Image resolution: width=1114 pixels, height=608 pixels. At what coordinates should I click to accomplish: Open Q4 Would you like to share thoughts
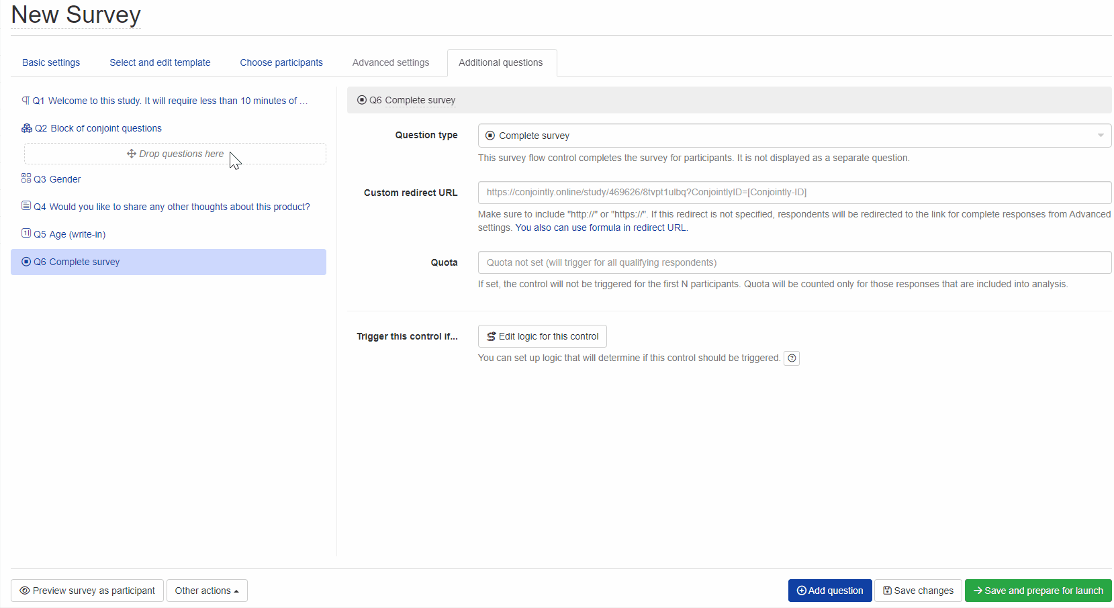[169, 207]
